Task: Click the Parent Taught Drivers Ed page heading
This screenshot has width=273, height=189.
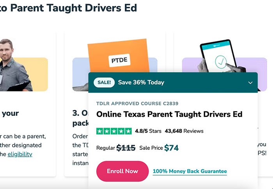Action: tap(68, 7)
